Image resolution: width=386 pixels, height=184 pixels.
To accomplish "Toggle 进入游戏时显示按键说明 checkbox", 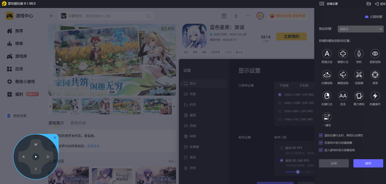I will click(321, 150).
